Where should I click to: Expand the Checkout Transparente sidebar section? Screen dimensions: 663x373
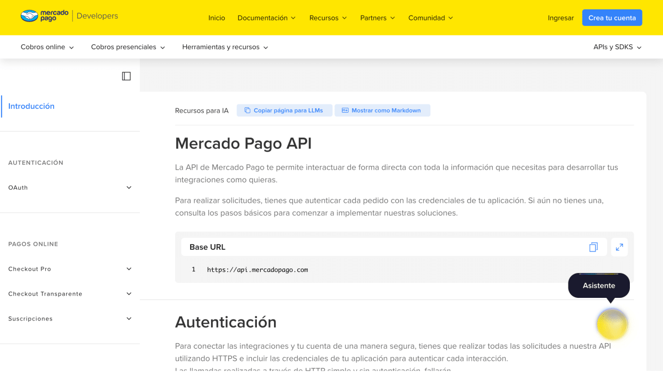pyautogui.click(x=70, y=294)
